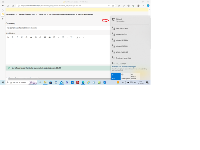
Task: Apply italic formatting
Action: click(x=17, y=37)
